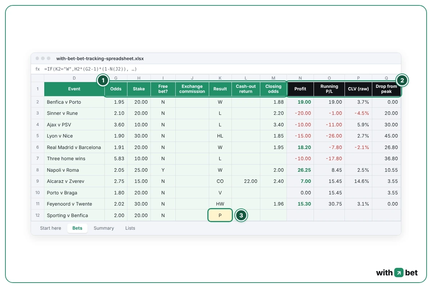
Task: Click the Exchange commission header cell
Action: pos(192,89)
